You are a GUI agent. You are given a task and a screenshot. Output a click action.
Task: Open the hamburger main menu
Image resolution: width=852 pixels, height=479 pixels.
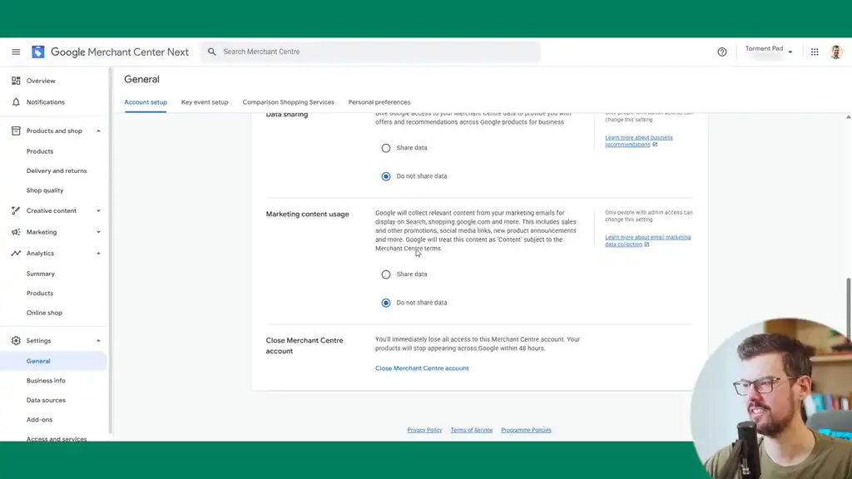[x=16, y=52]
